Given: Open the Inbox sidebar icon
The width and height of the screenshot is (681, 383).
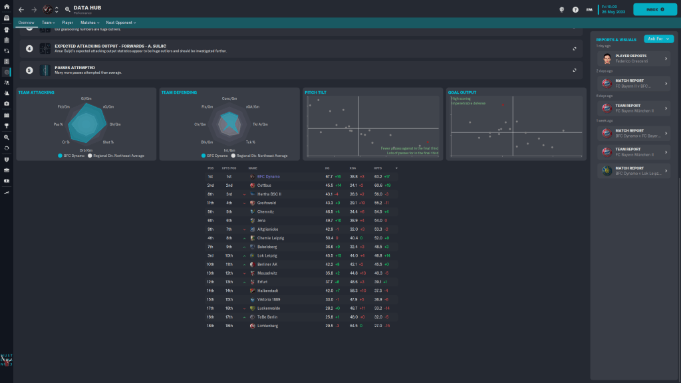Looking at the screenshot, I should point(7,18).
